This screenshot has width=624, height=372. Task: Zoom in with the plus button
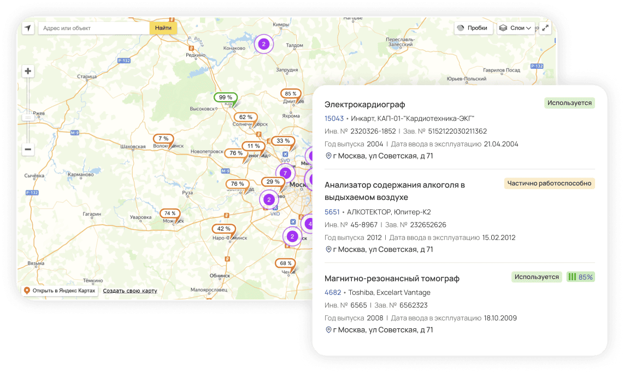point(28,71)
